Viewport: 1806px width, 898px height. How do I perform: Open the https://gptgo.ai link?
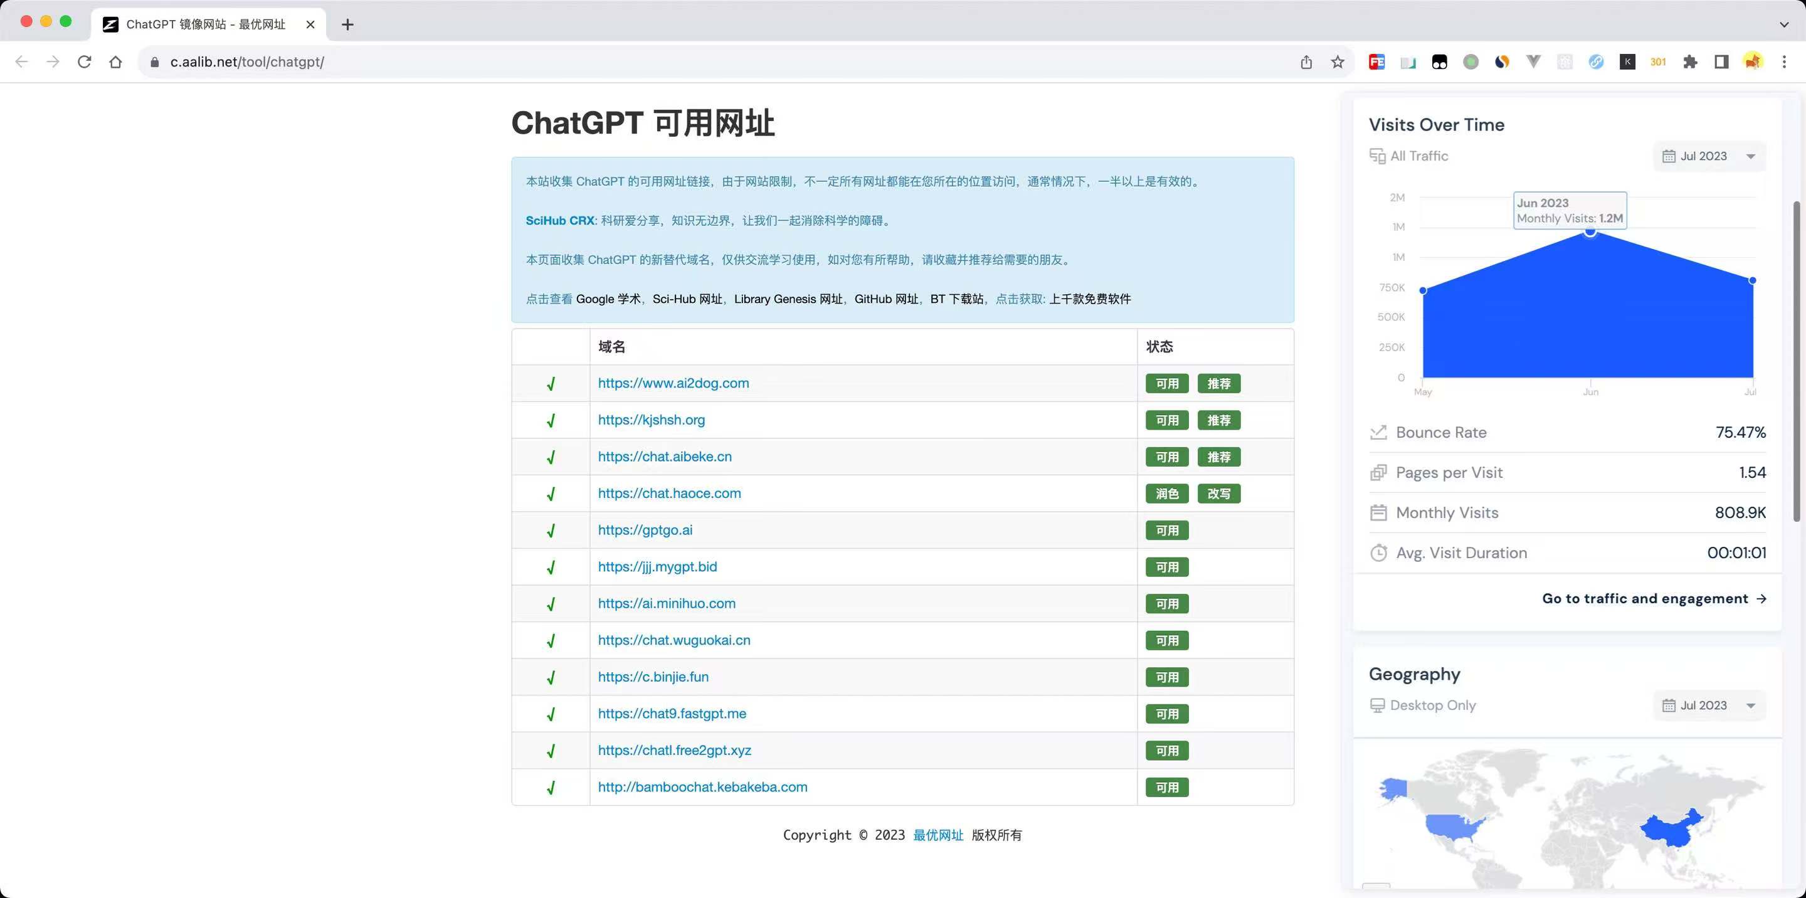(x=645, y=530)
